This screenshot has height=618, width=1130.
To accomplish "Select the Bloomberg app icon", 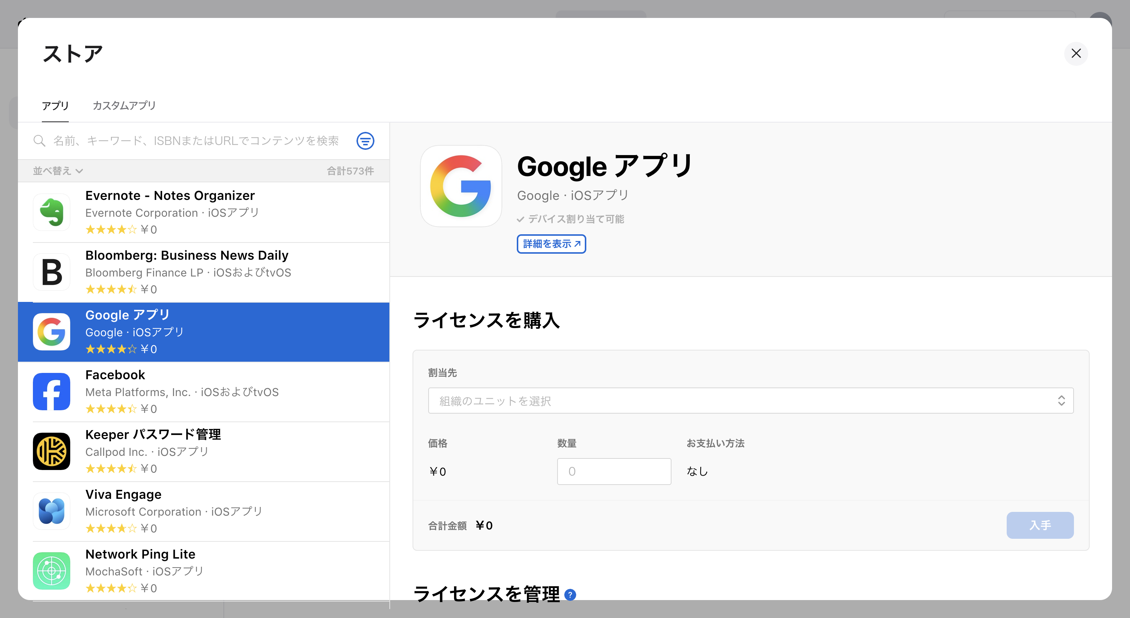I will [51, 272].
